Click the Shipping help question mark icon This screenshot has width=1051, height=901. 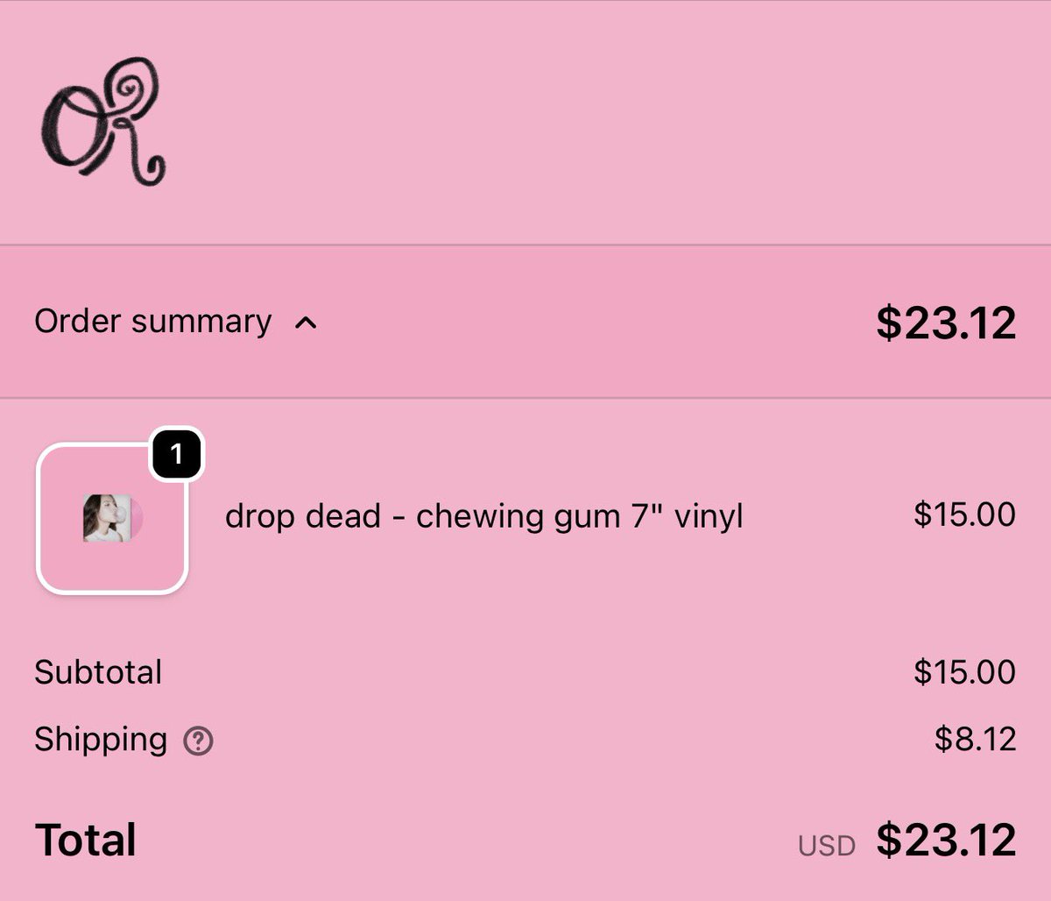[x=198, y=742]
